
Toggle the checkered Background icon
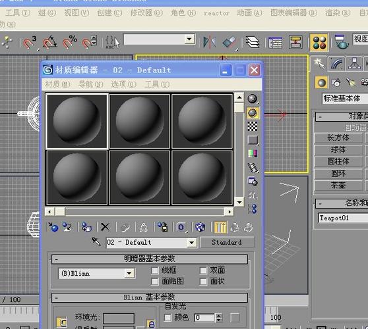(x=253, y=126)
